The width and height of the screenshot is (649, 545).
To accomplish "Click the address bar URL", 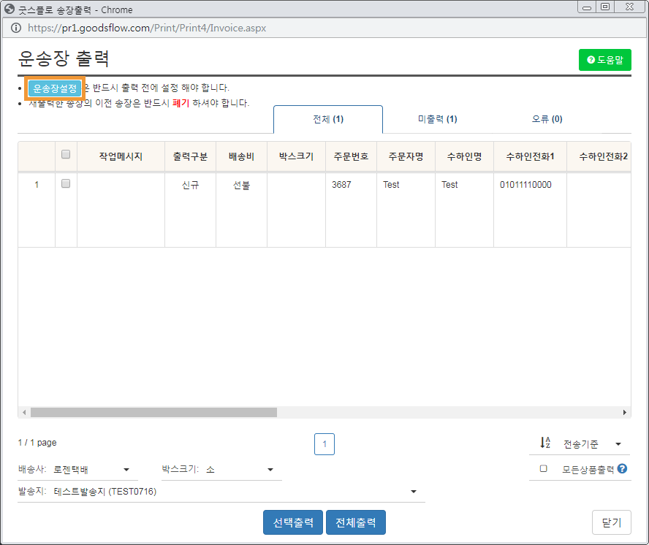I will click(147, 28).
